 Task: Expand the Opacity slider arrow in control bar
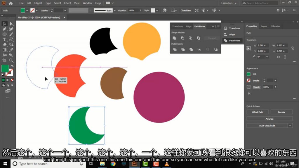tap(140, 10)
